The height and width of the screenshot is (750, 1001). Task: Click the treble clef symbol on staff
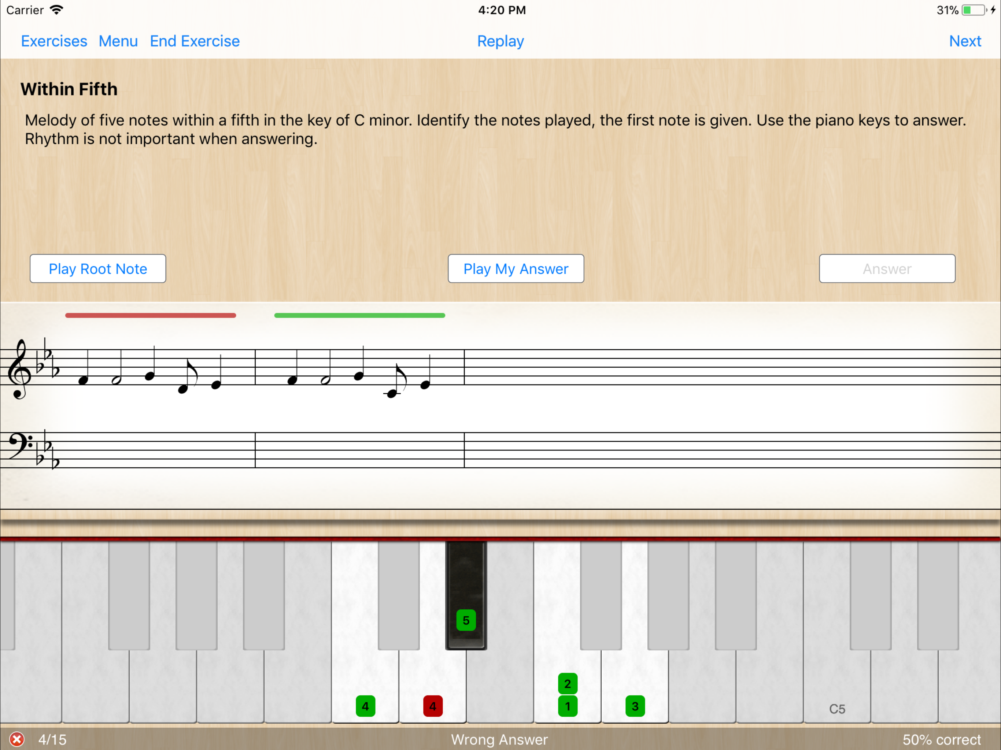pyautogui.click(x=19, y=369)
